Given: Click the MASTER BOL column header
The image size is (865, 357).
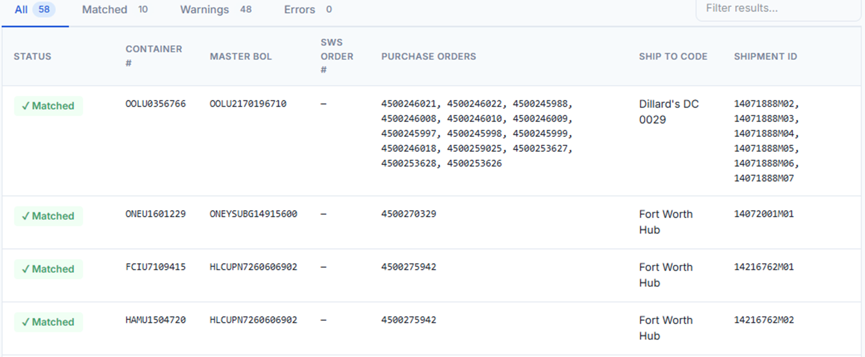Looking at the screenshot, I should pyautogui.click(x=241, y=56).
